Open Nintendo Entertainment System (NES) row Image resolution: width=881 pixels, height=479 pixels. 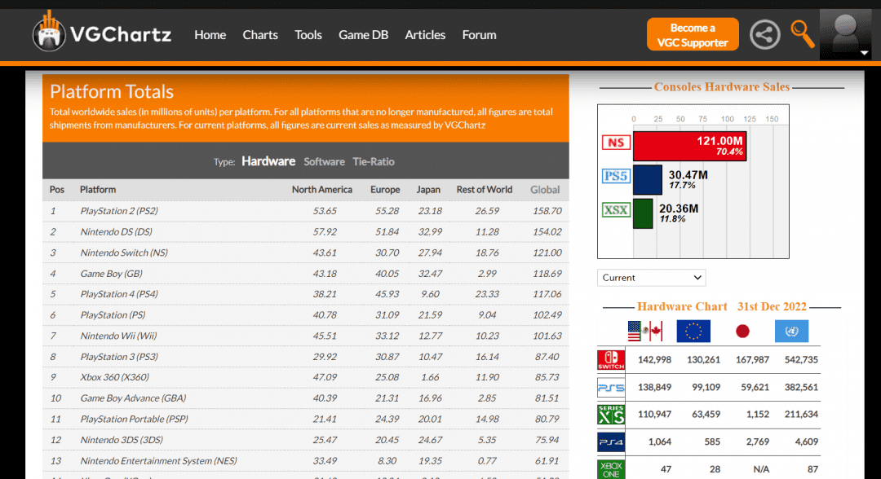coord(306,461)
